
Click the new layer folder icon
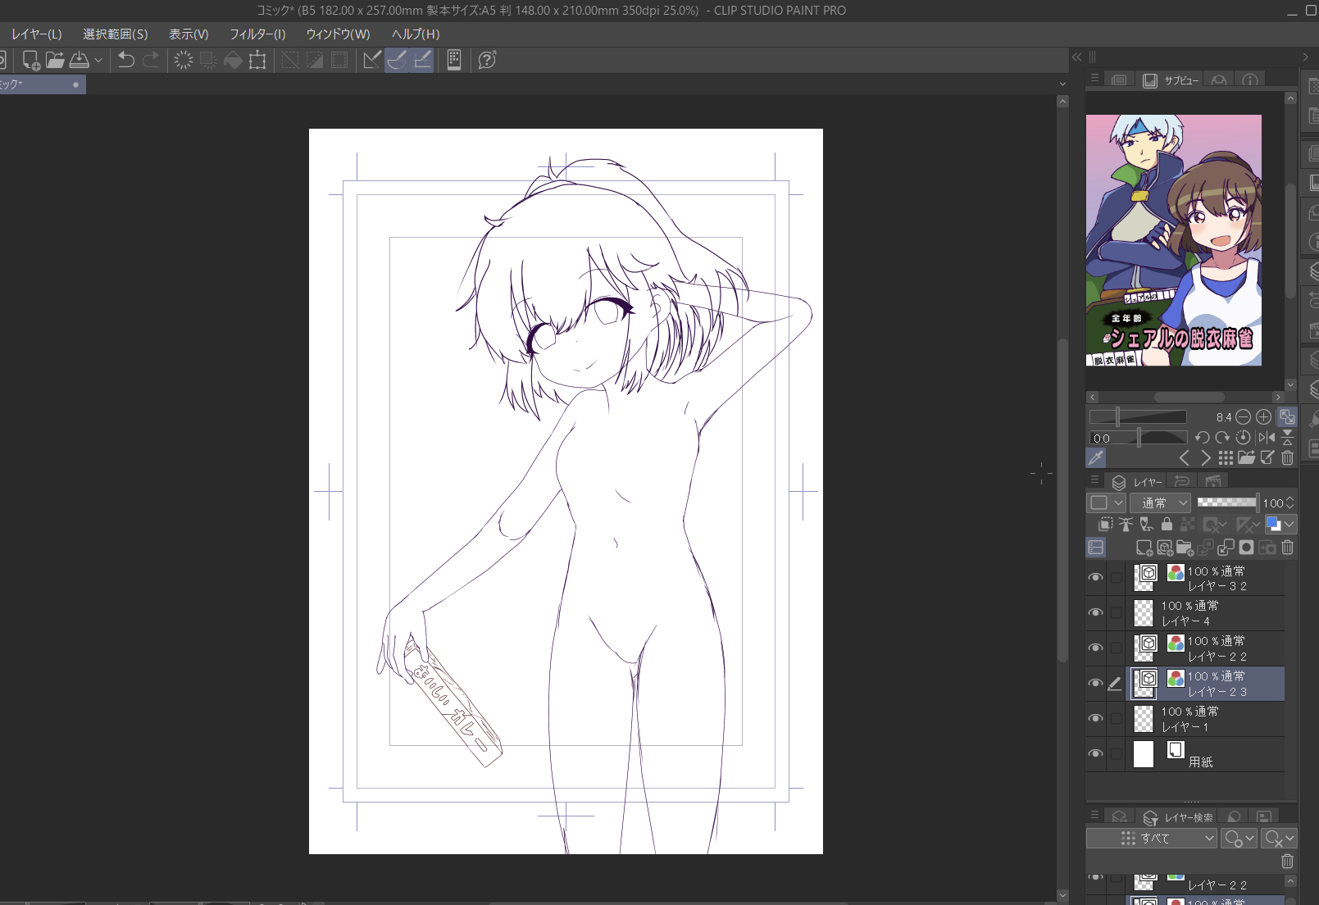click(1185, 548)
